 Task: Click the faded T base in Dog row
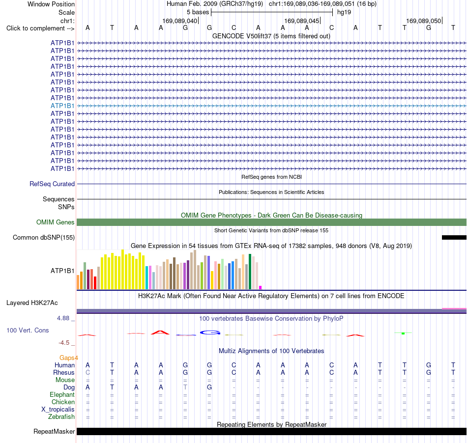click(x=185, y=388)
